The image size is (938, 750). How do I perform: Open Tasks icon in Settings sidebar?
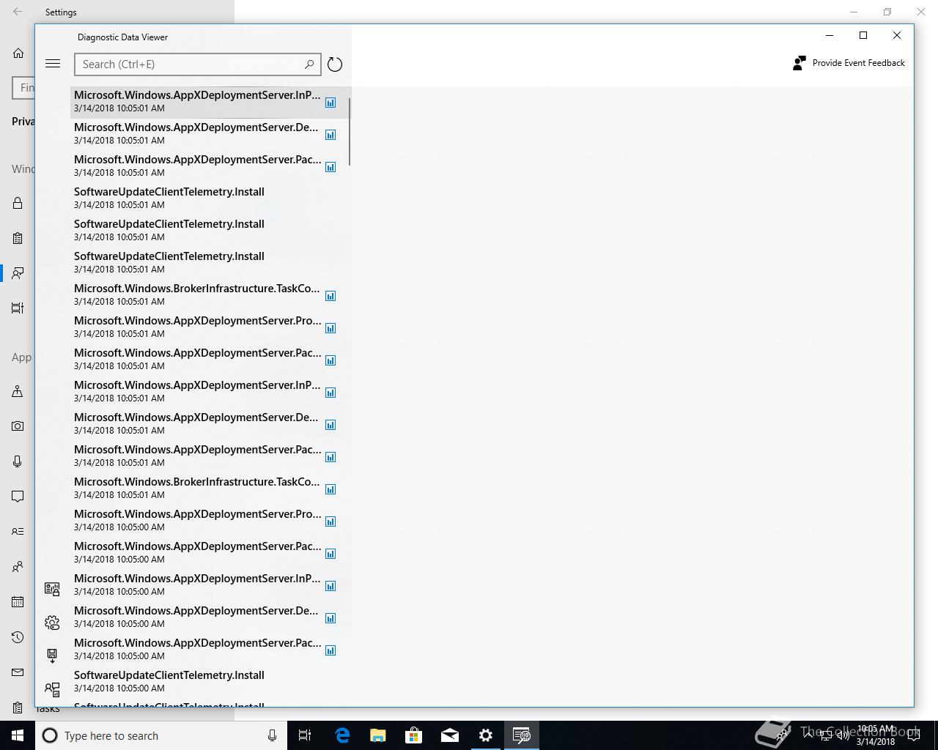click(18, 708)
